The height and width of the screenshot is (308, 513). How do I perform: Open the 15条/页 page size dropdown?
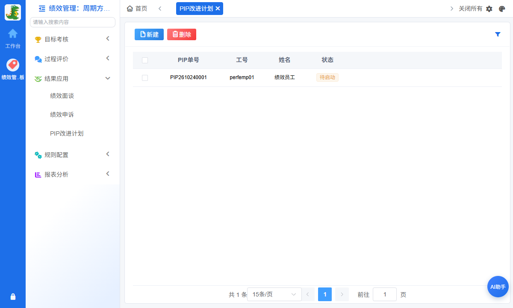[x=274, y=294]
